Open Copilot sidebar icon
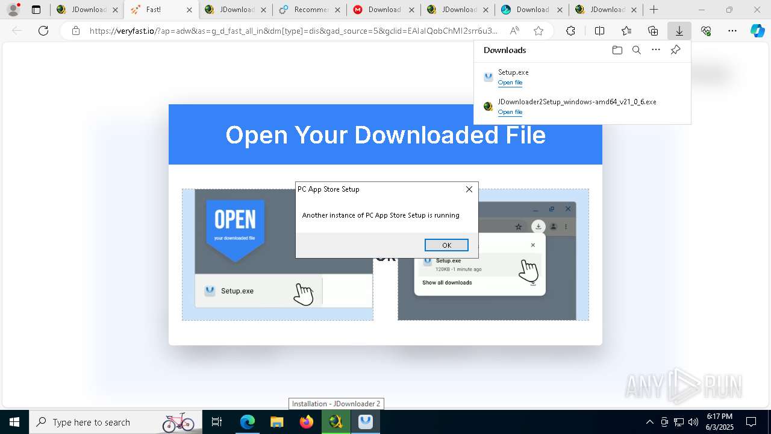 [x=758, y=31]
